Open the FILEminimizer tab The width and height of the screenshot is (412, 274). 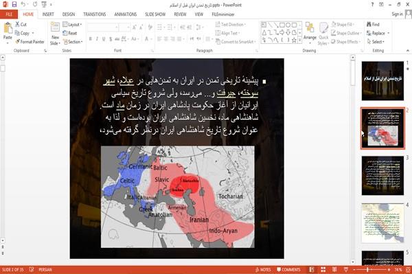pyautogui.click(x=223, y=14)
